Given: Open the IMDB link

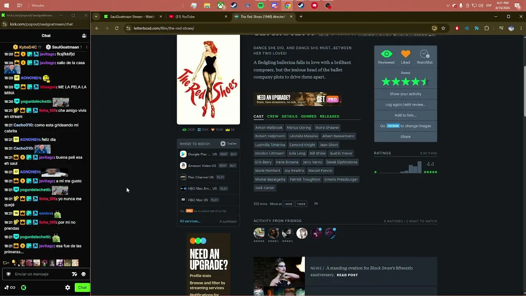Looking at the screenshot, I should pos(288,204).
